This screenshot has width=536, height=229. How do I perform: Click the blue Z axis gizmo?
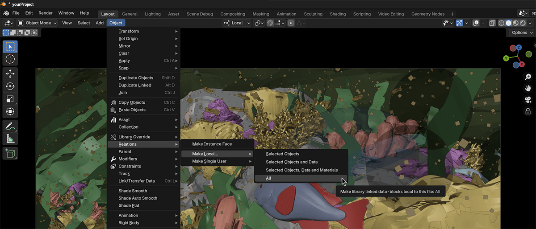(x=519, y=47)
